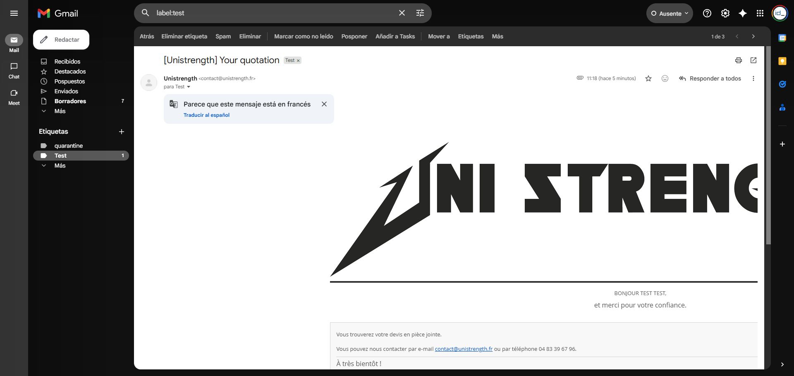
Task: Star the Unistrength message
Action: pos(648,78)
